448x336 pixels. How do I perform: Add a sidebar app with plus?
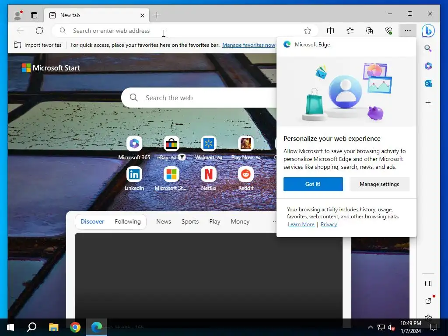428,102
